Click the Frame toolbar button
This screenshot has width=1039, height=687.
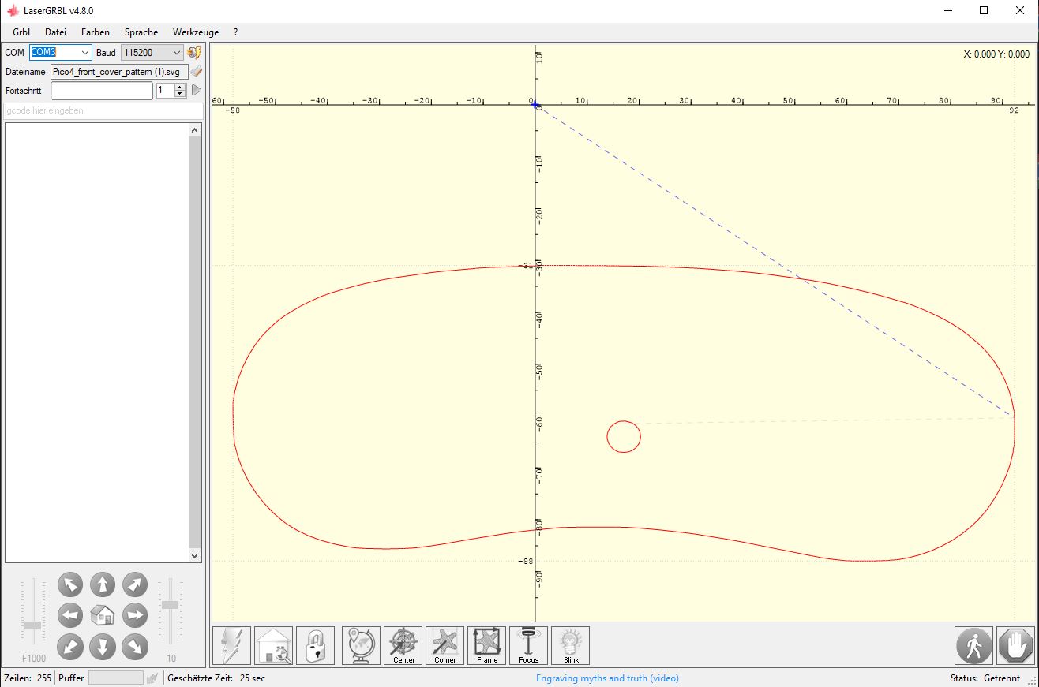pos(486,646)
